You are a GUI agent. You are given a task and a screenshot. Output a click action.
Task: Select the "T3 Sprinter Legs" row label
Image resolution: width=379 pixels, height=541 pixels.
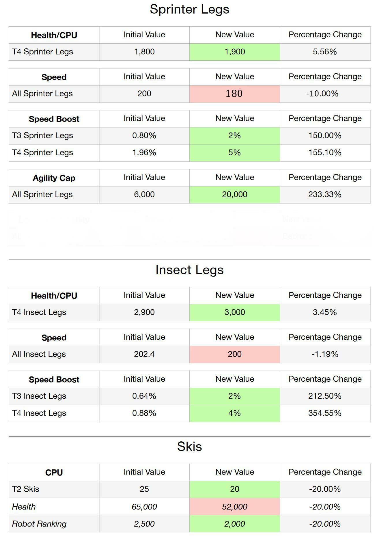pyautogui.click(x=42, y=136)
